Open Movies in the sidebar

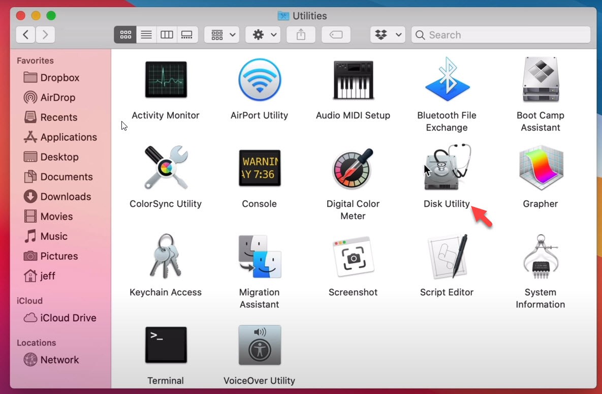tap(48, 217)
